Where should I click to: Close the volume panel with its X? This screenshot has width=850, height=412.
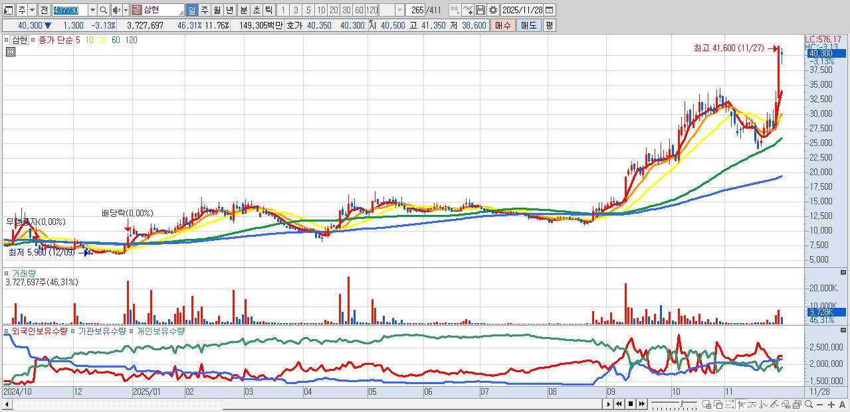click(x=843, y=273)
